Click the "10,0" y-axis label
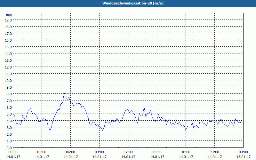The width and height of the screenshot is (256, 160). 9,81
